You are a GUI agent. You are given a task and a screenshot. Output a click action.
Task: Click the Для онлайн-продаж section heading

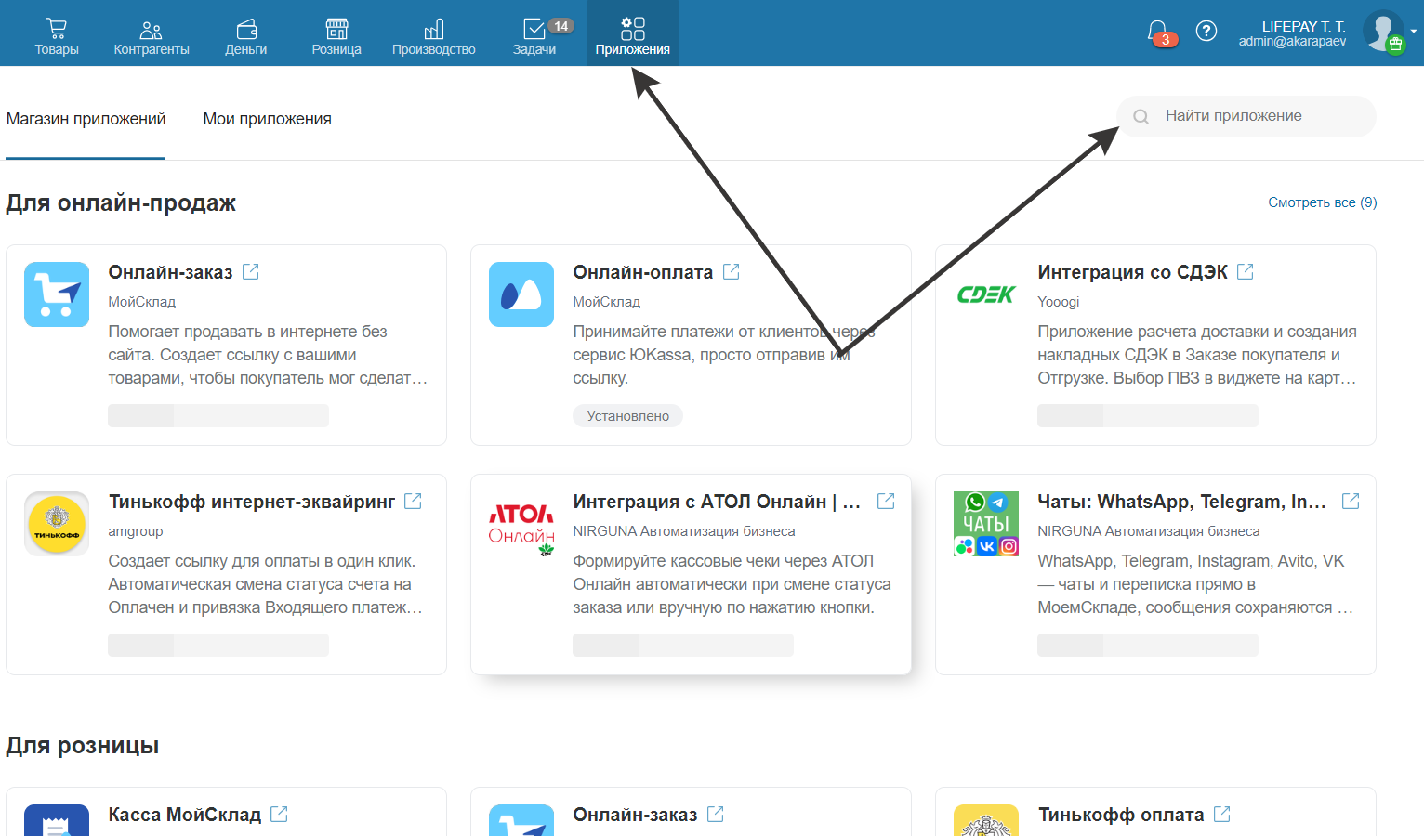121,202
